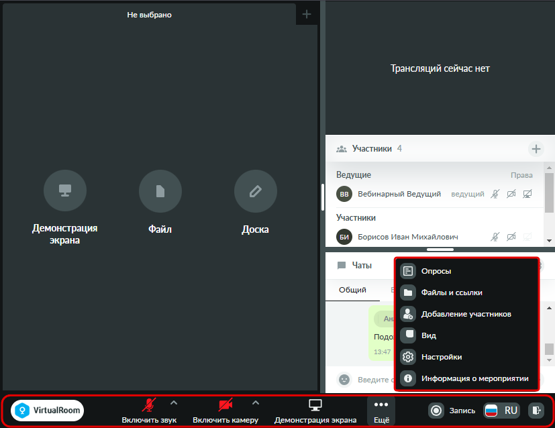Select Опросы in the menu
Image resolution: width=555 pixels, height=428 pixels.
(467, 271)
